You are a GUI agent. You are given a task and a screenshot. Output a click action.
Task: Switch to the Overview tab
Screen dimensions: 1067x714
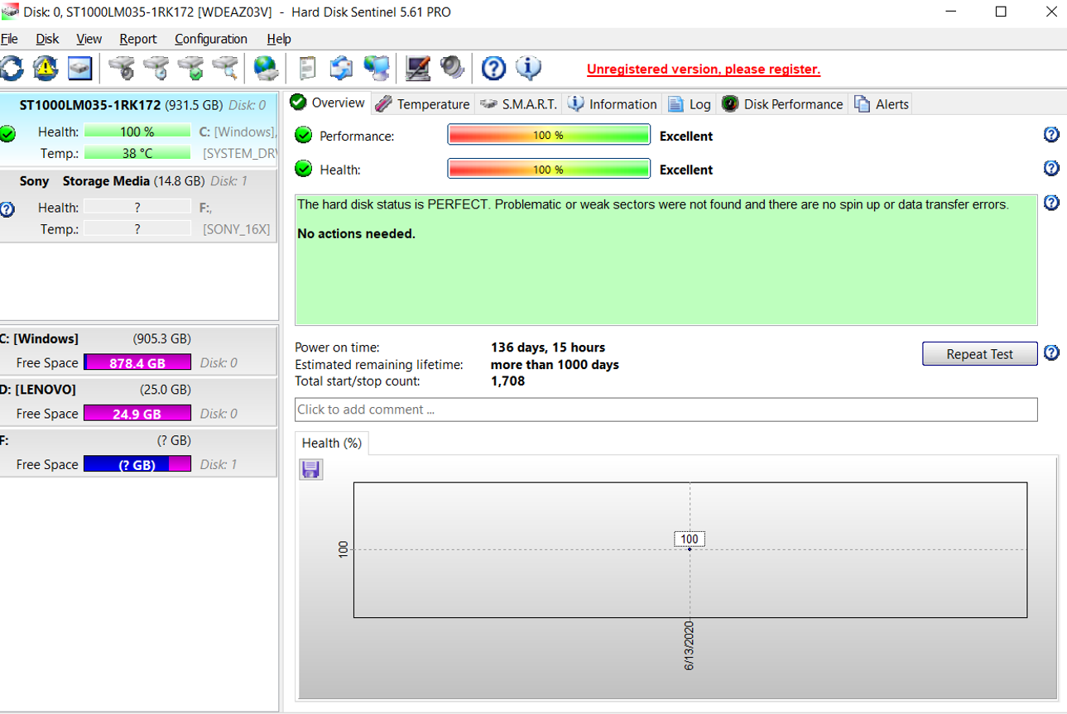point(328,103)
